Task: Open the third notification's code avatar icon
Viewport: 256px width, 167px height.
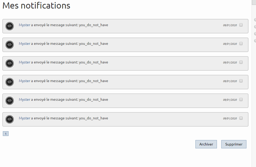Action: pyautogui.click(x=10, y=63)
